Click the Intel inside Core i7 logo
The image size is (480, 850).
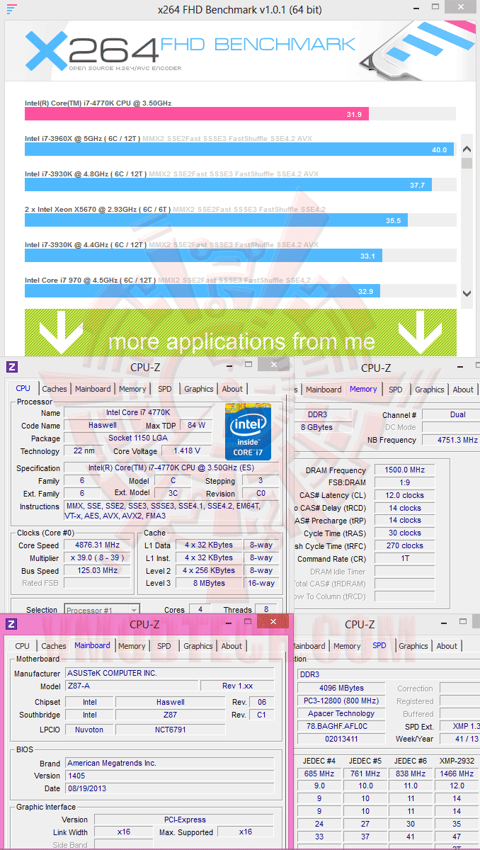pyautogui.click(x=248, y=431)
